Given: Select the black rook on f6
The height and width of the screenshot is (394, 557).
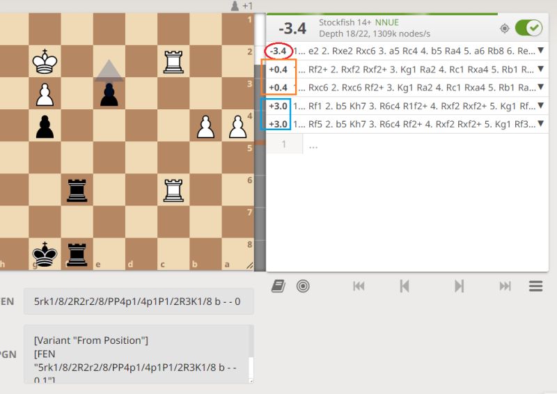Looking at the screenshot, I should (x=77, y=190).
